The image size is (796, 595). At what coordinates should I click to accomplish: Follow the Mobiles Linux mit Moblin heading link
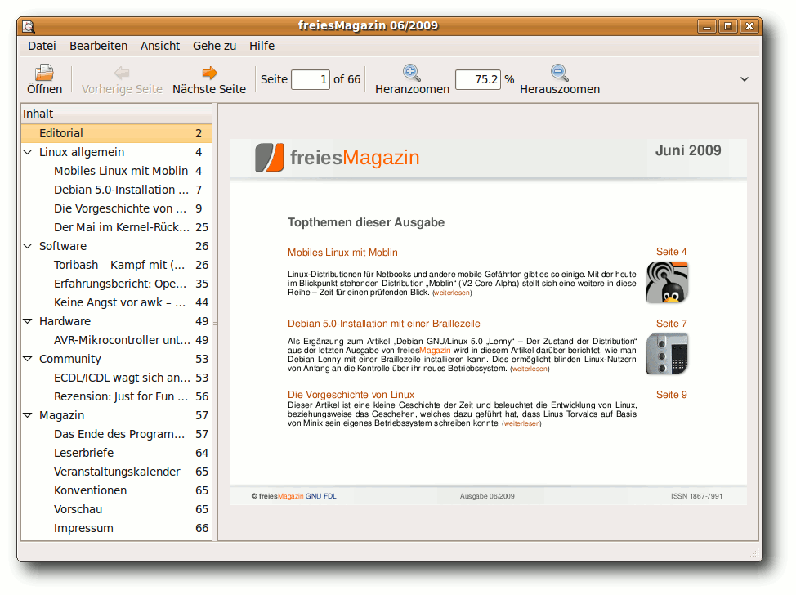point(342,253)
